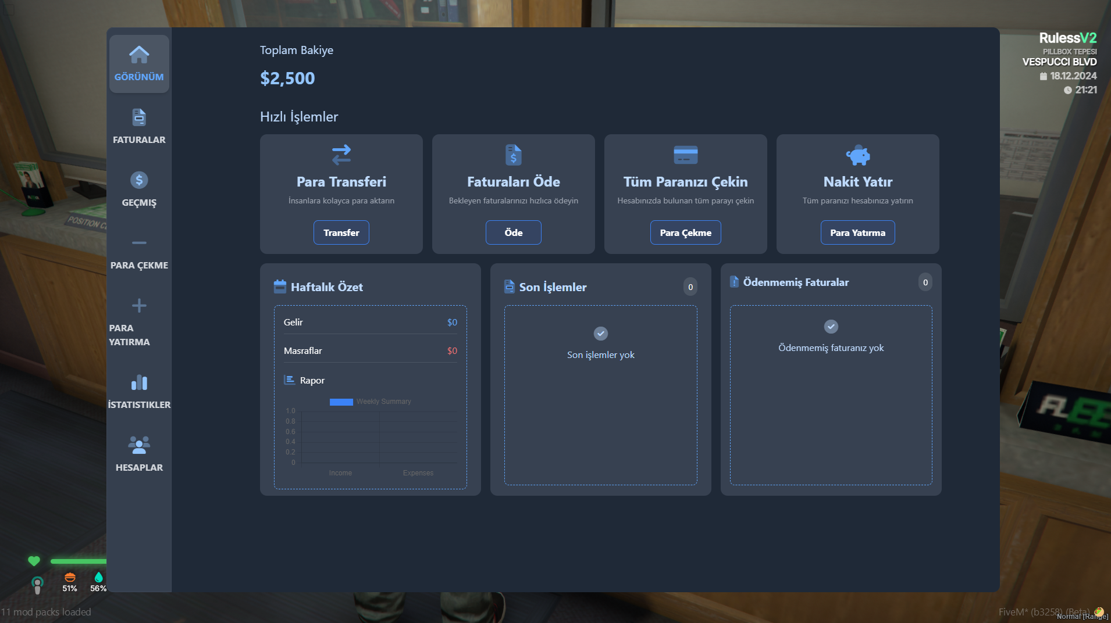Image resolution: width=1111 pixels, height=623 pixels.
Task: Click the Gelir $0 row
Action: coord(371,322)
